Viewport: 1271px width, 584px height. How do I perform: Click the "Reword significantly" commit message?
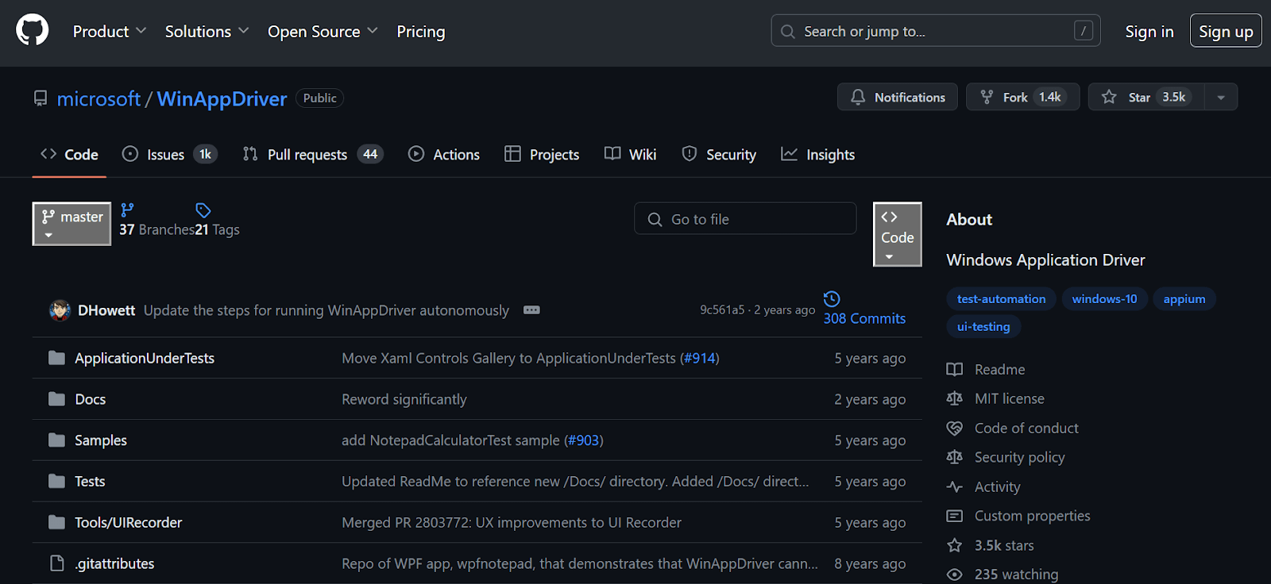tap(404, 399)
